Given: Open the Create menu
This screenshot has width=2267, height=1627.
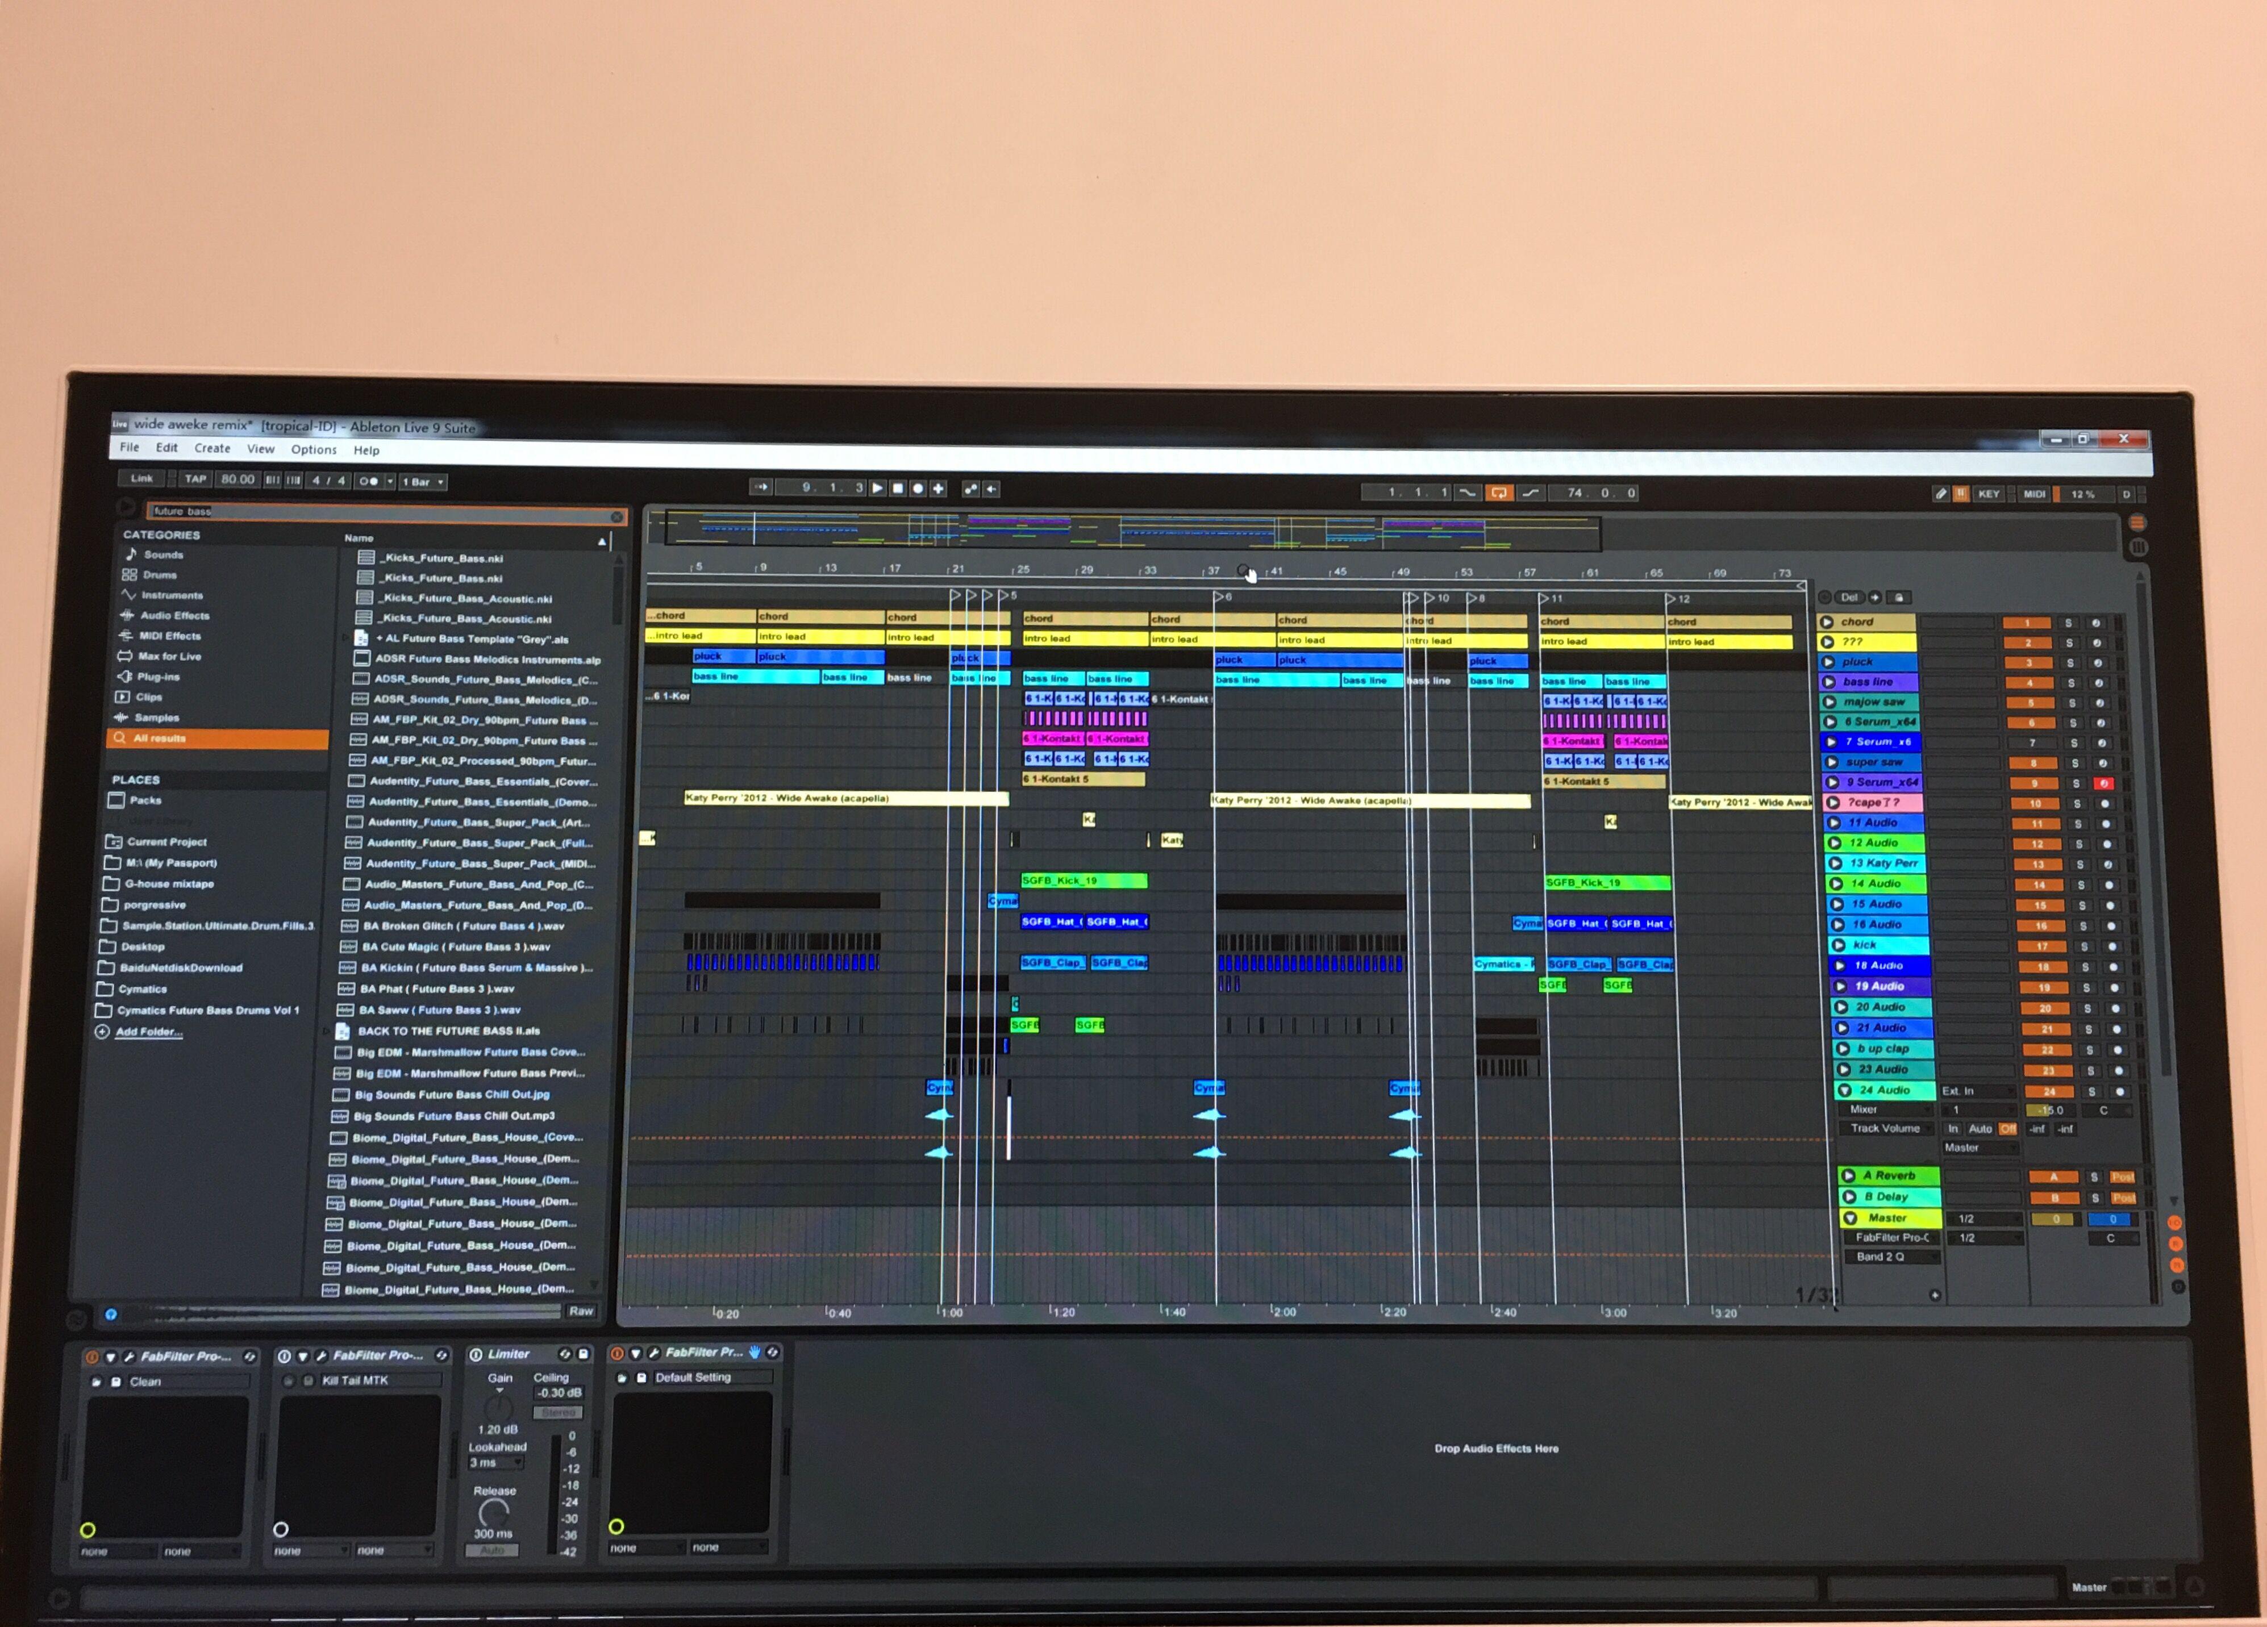Looking at the screenshot, I should 212,449.
